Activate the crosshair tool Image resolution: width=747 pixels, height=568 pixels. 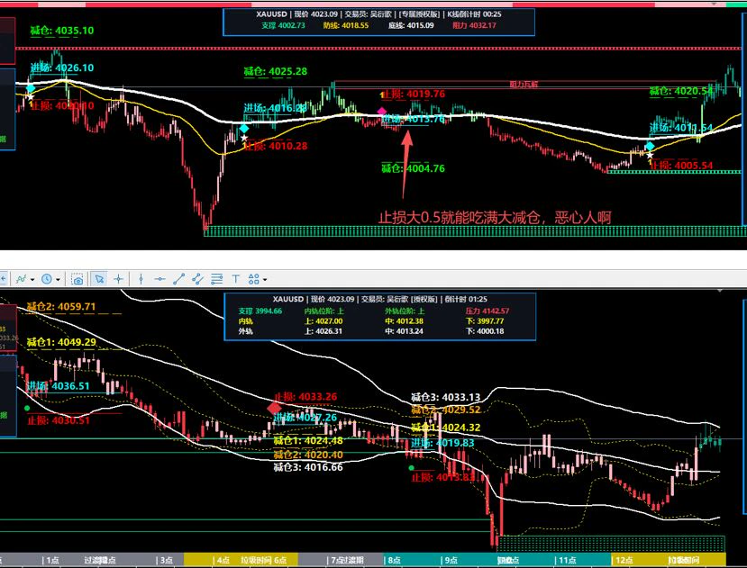pyautogui.click(x=119, y=279)
